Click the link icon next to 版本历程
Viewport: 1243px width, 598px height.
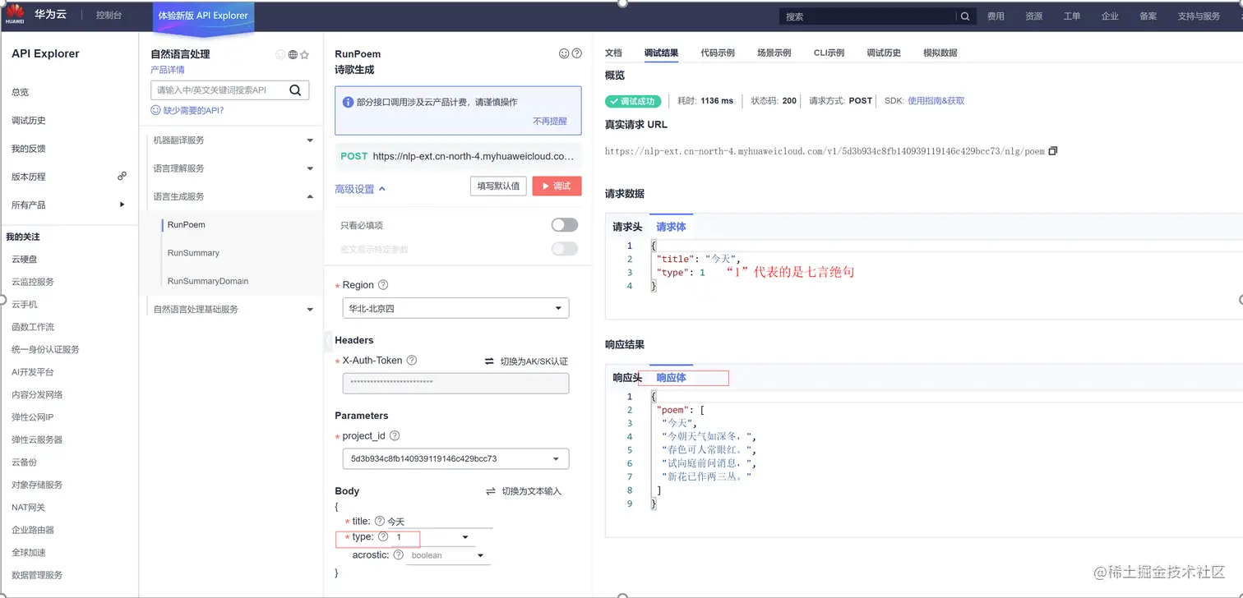click(122, 176)
